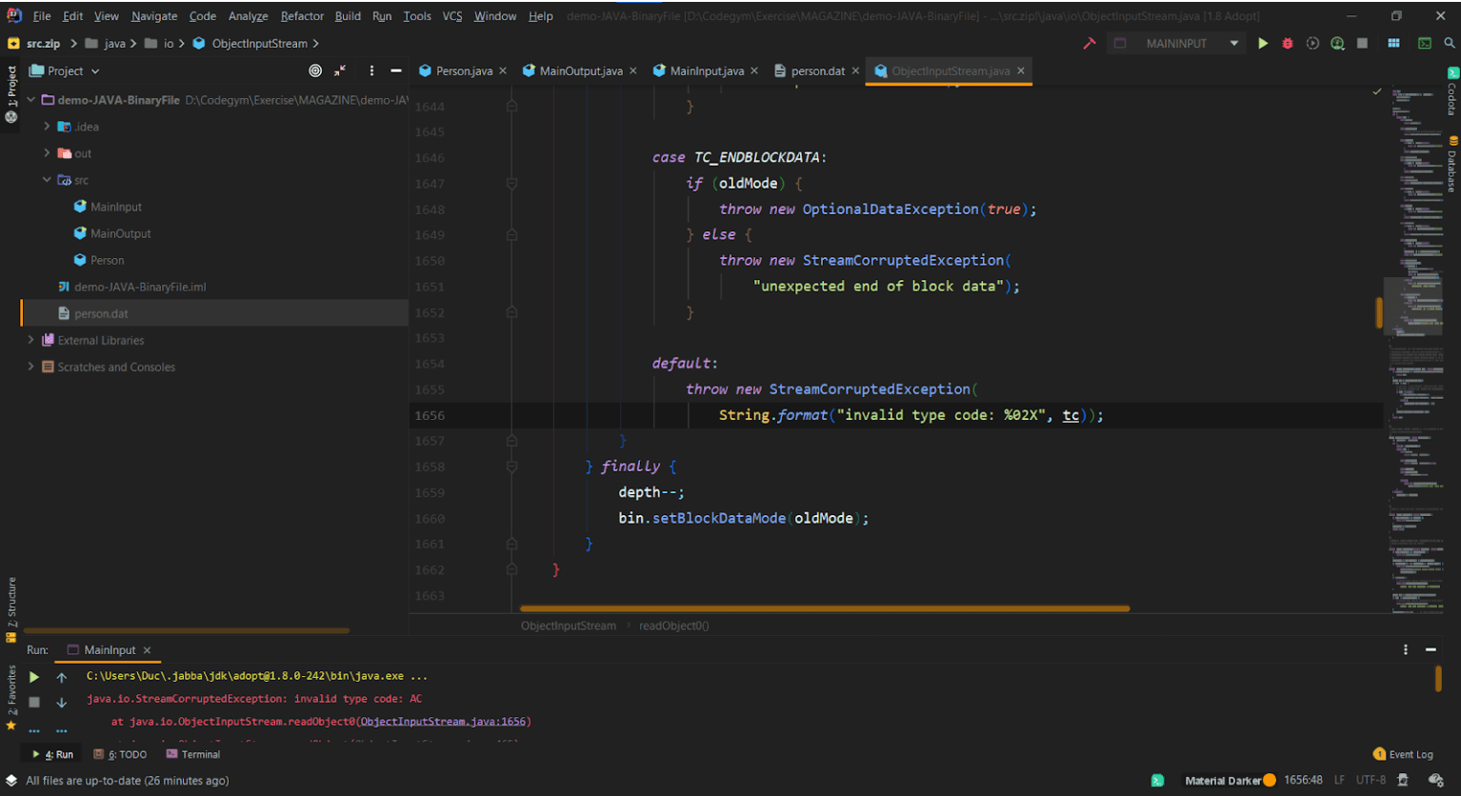This screenshot has width=1461, height=796.
Task: Toggle the Favorites tool window sidebar button
Action: pos(11,690)
